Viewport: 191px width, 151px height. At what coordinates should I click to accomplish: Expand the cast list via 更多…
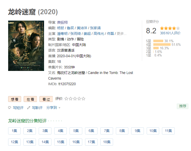pos(121,34)
